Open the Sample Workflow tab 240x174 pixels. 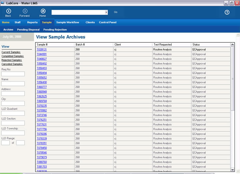68,22
